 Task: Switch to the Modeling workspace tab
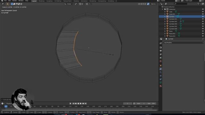(x=41, y=1)
